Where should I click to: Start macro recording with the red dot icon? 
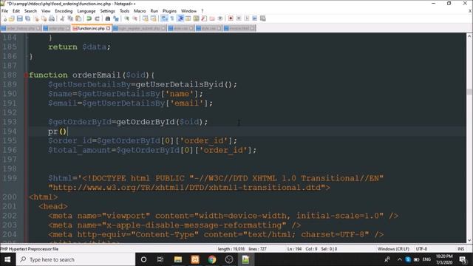231,18
